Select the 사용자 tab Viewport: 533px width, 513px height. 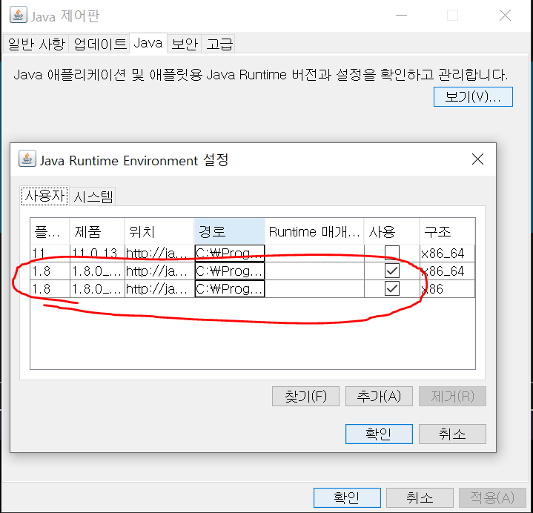(45, 196)
